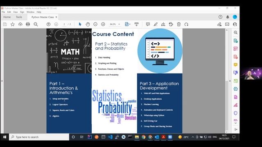
Task: Open the Find text magnifier
Action: click(x=36, y=24)
